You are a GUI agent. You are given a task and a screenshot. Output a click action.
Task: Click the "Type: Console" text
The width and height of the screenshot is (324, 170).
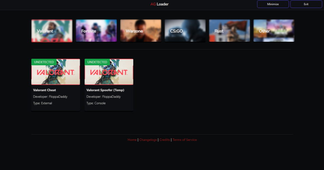96,103
